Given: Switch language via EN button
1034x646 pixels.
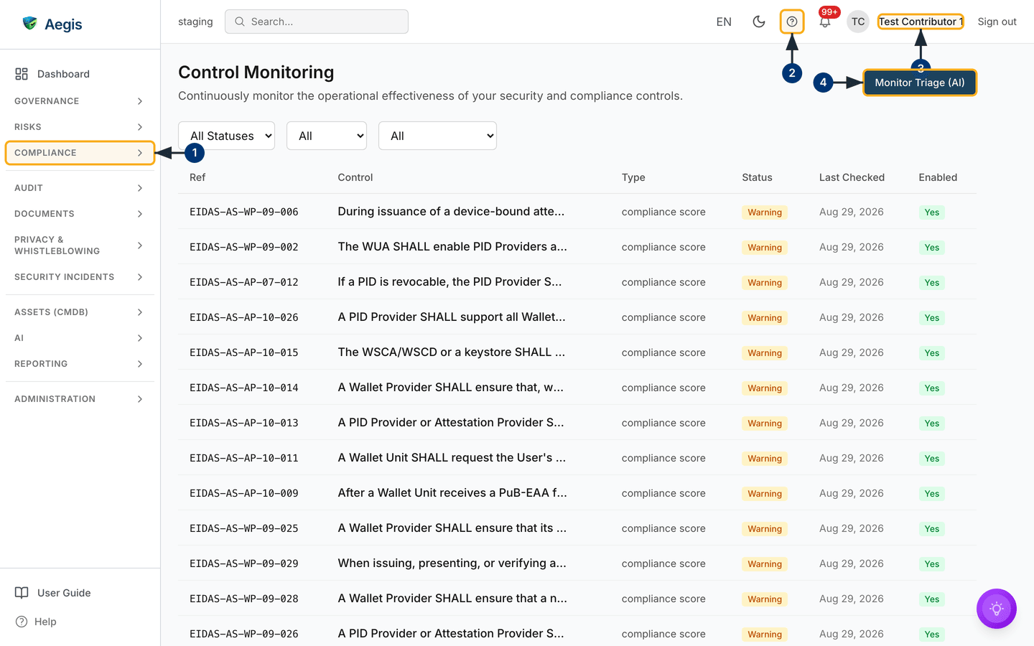Looking at the screenshot, I should (724, 22).
